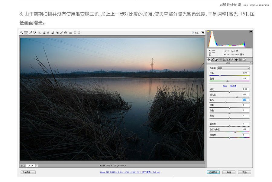The height and width of the screenshot is (182, 272).
Task: Toggle highlight clipping warning in histogram
Action: 251,31
